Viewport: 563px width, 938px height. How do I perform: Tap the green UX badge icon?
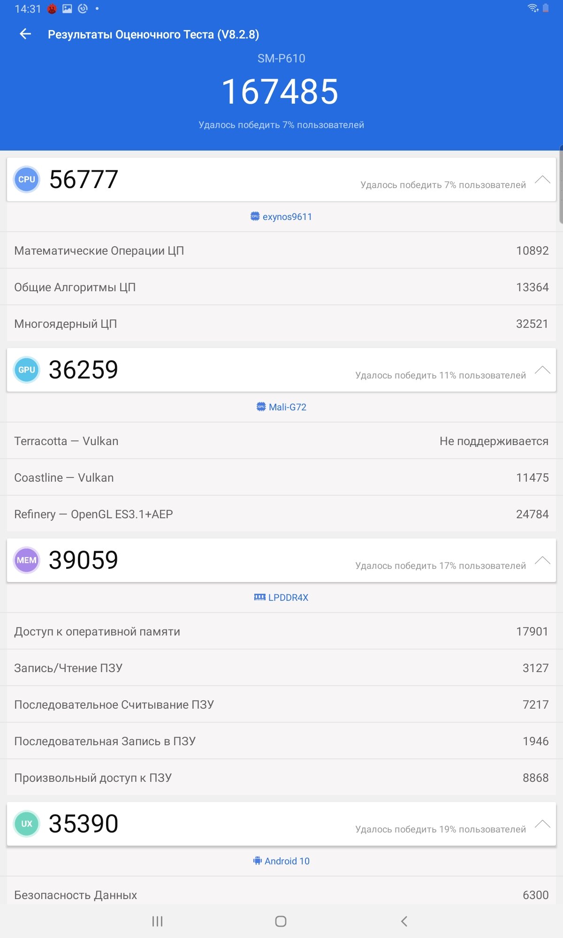27,824
